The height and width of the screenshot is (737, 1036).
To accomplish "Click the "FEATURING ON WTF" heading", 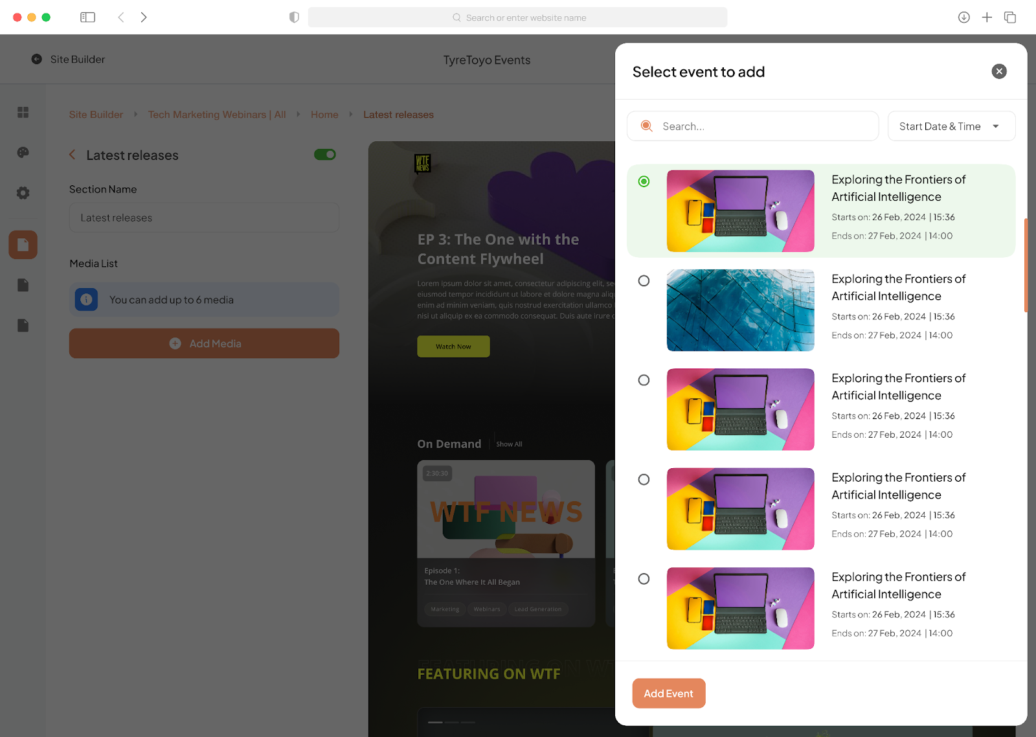I will (x=489, y=674).
